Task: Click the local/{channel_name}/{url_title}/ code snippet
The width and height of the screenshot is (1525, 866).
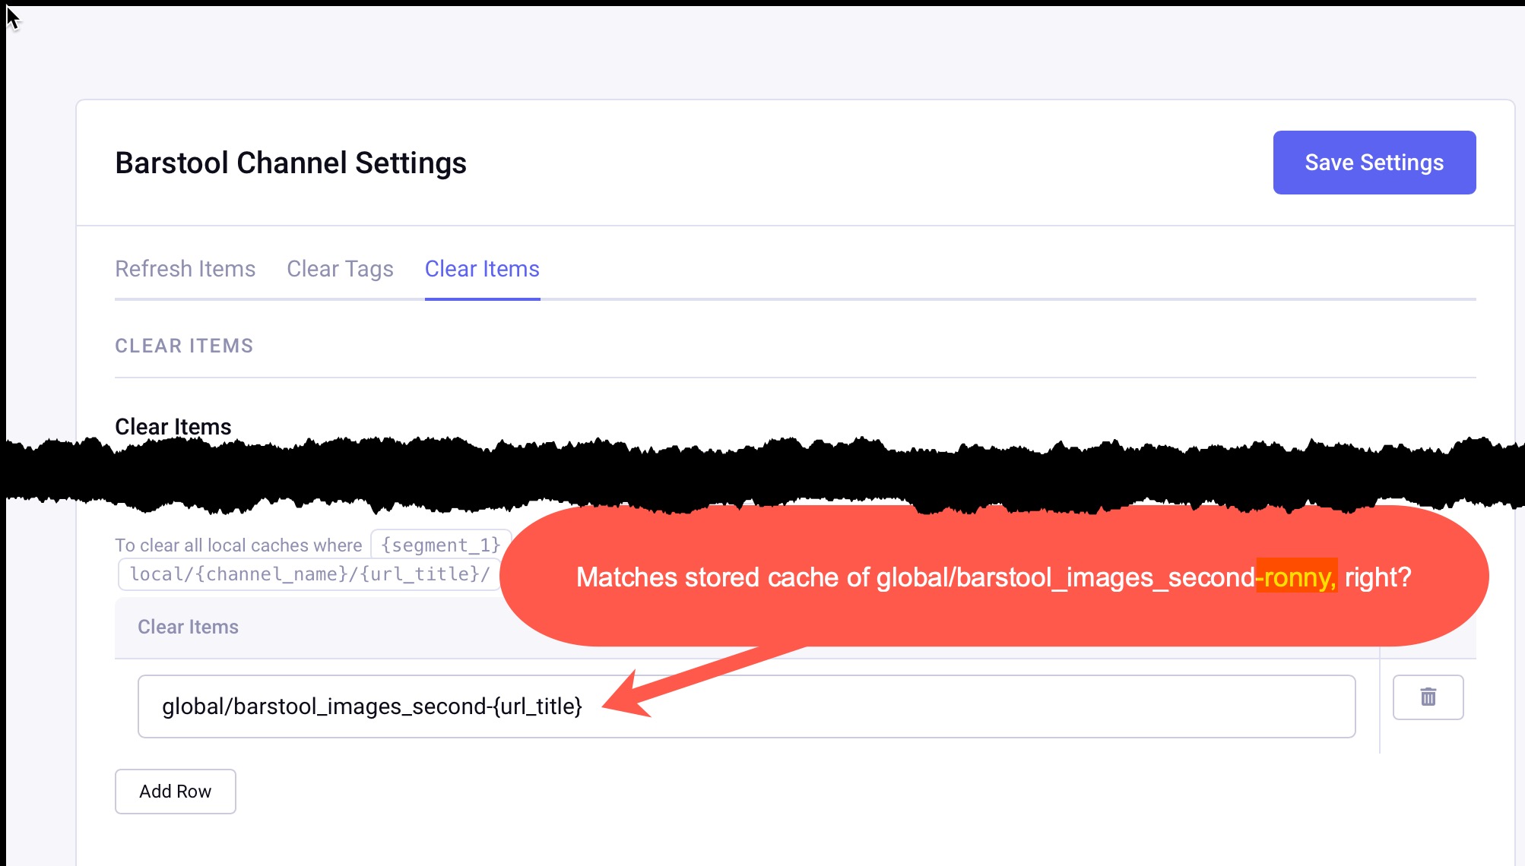Action: [309, 574]
